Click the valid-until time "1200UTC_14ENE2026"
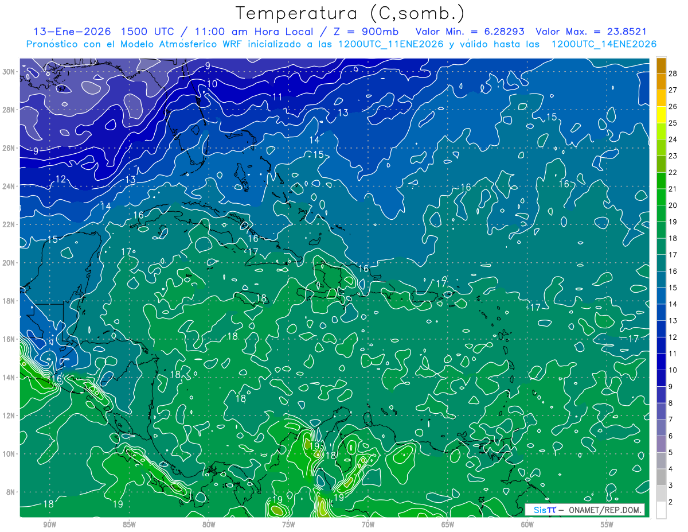Viewport: 688px width, 532px height. coord(604,44)
